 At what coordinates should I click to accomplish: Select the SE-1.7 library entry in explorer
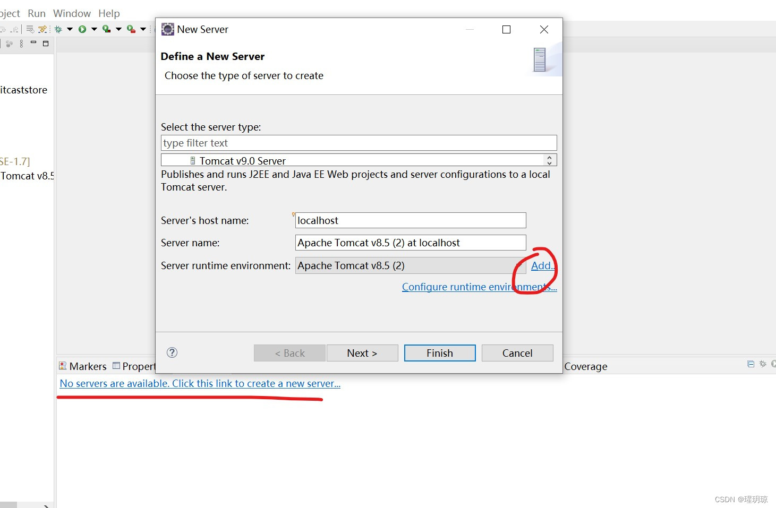pos(15,161)
